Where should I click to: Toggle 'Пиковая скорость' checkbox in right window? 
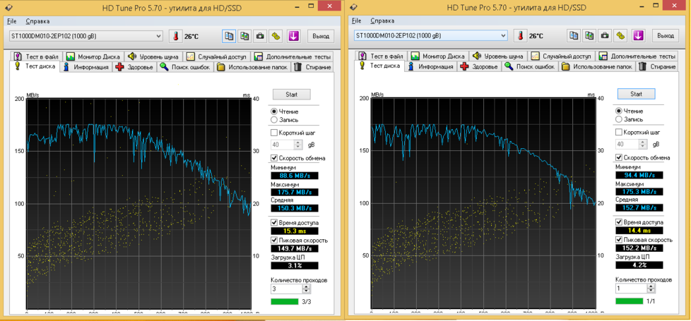(x=620, y=240)
